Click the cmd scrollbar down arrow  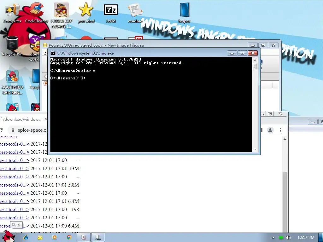coord(255,149)
